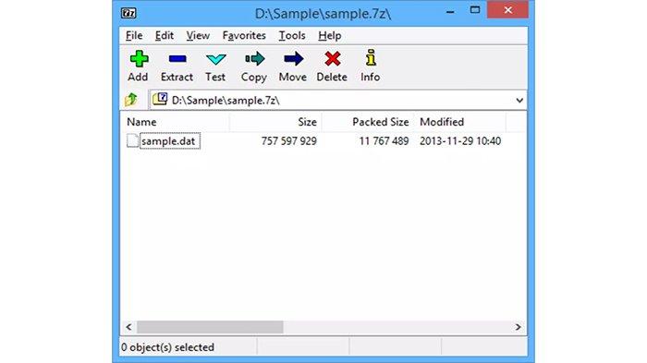The height and width of the screenshot is (363, 647).
Task: Click the archive icon in address bar
Action: point(160,100)
